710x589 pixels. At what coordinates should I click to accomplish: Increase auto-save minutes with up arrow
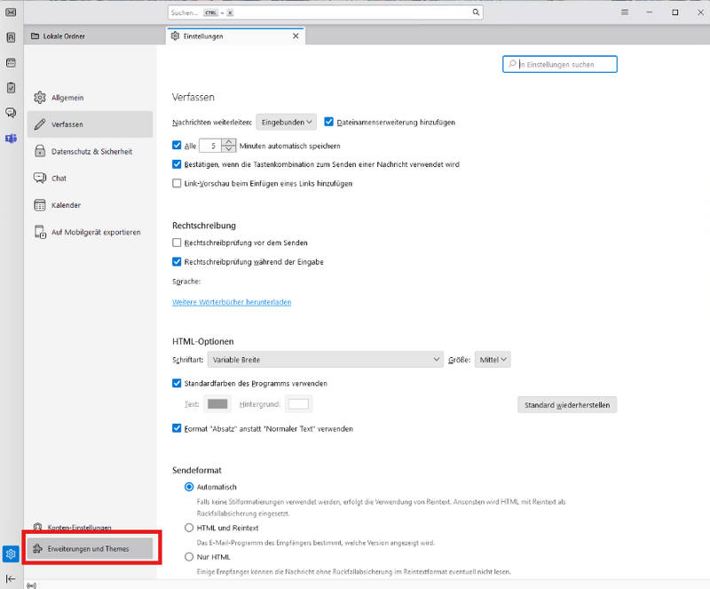point(229,142)
